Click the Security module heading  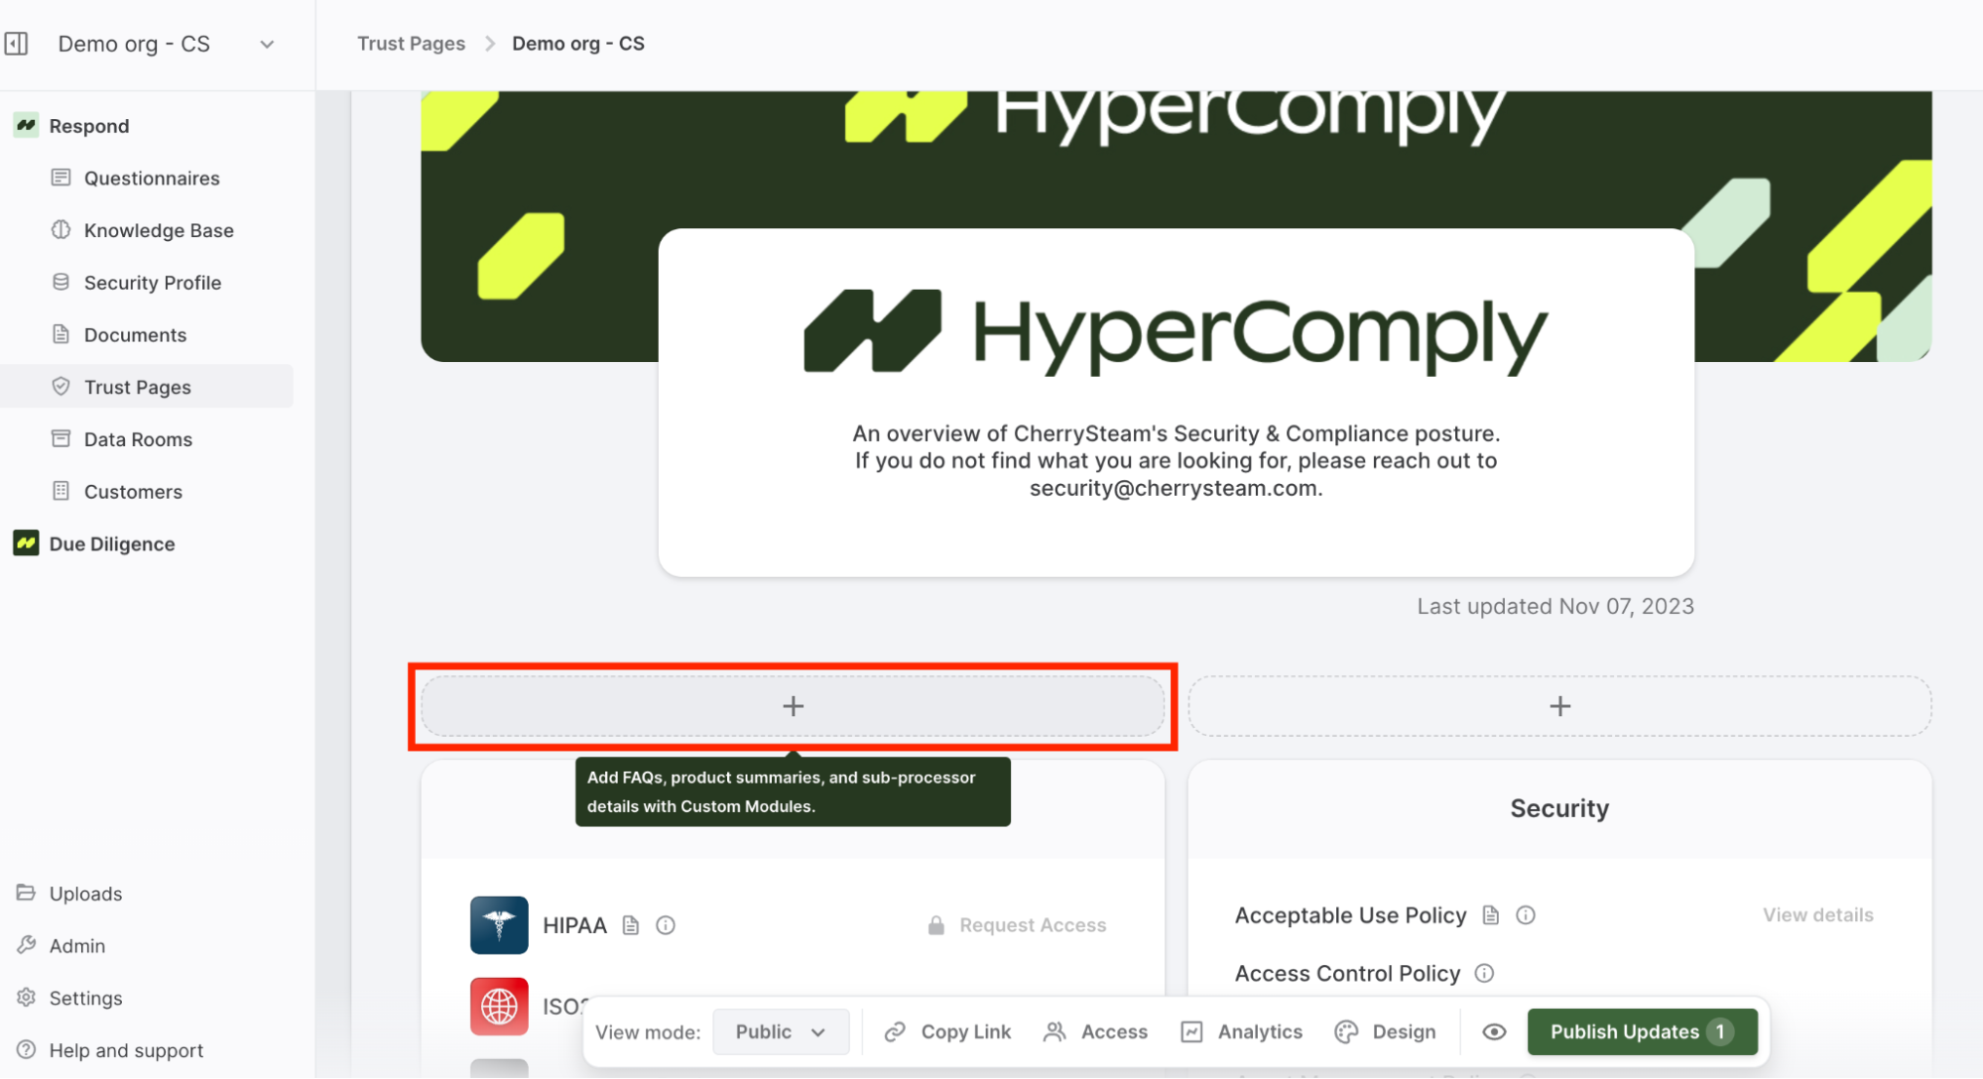coord(1559,809)
